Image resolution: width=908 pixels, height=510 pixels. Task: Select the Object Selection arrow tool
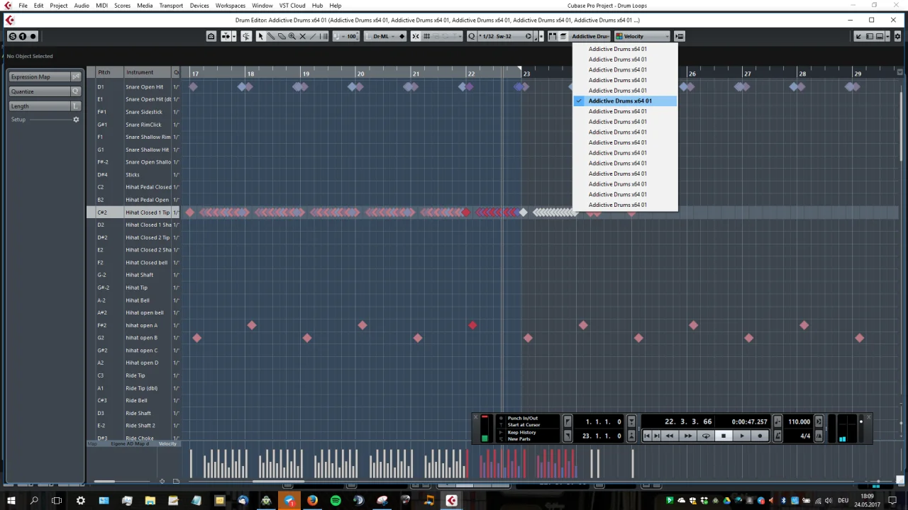260,36
